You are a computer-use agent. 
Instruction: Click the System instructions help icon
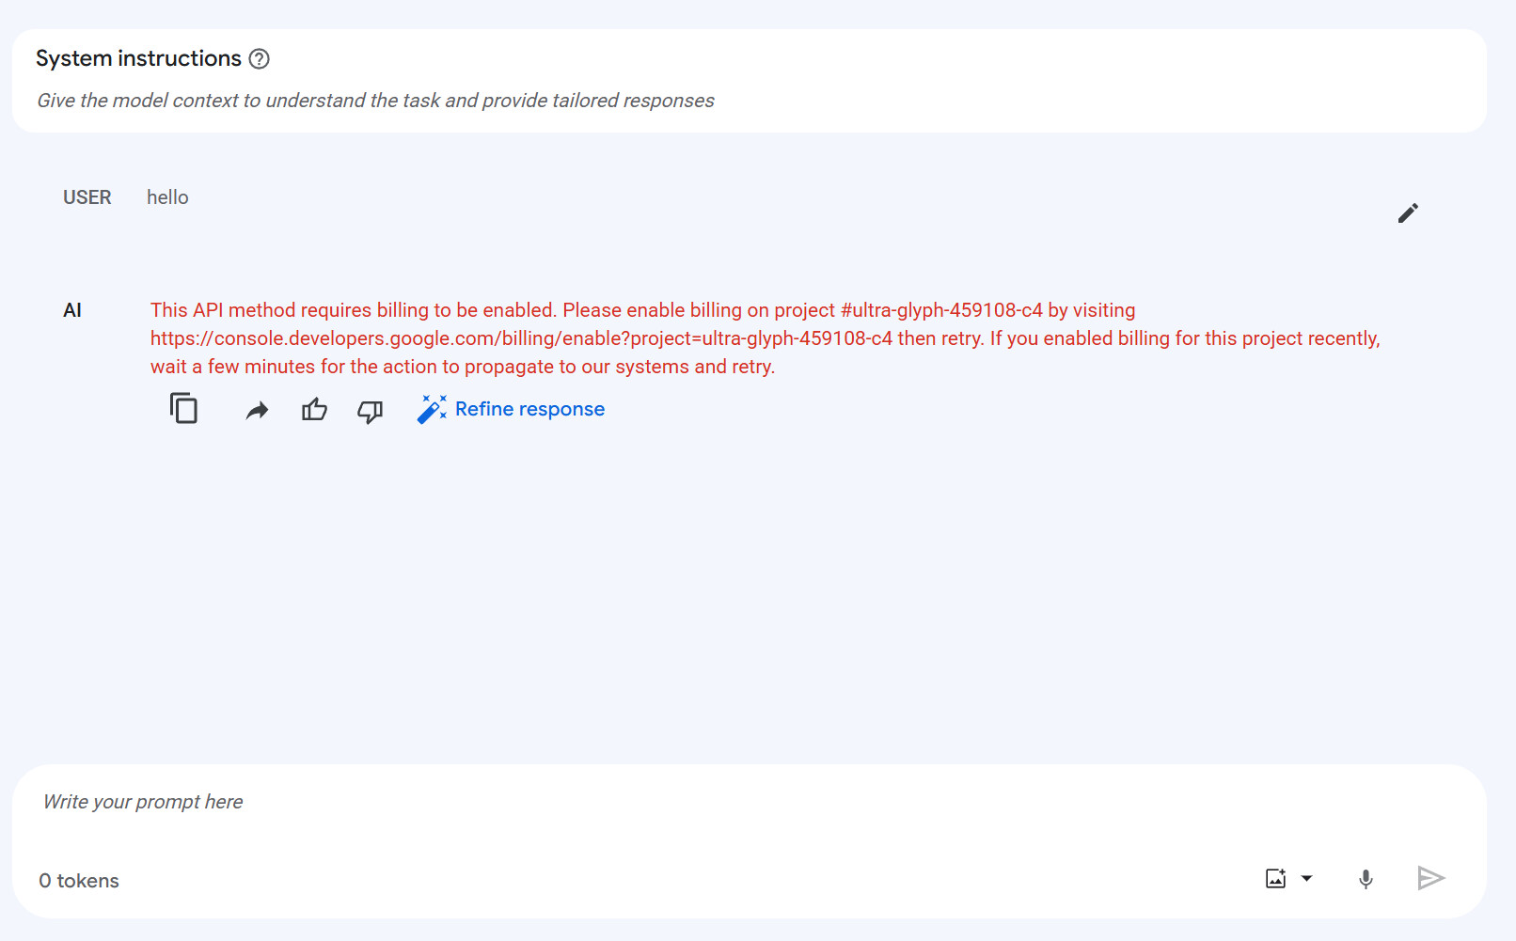[259, 59]
